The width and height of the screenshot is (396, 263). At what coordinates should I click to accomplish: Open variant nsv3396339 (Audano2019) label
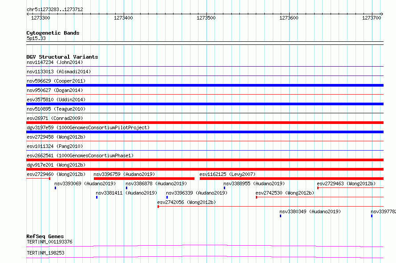tap(197, 193)
